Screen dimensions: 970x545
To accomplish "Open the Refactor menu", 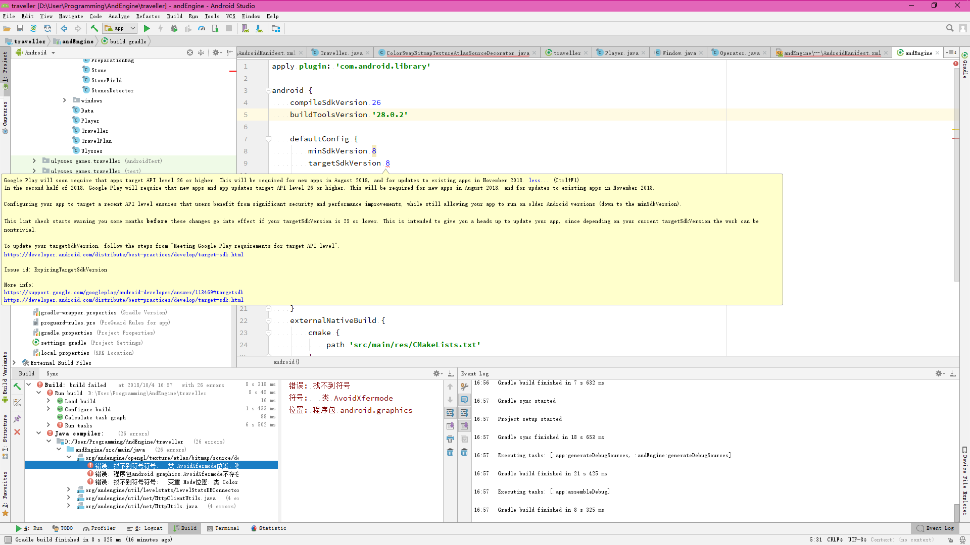I will click(x=148, y=16).
